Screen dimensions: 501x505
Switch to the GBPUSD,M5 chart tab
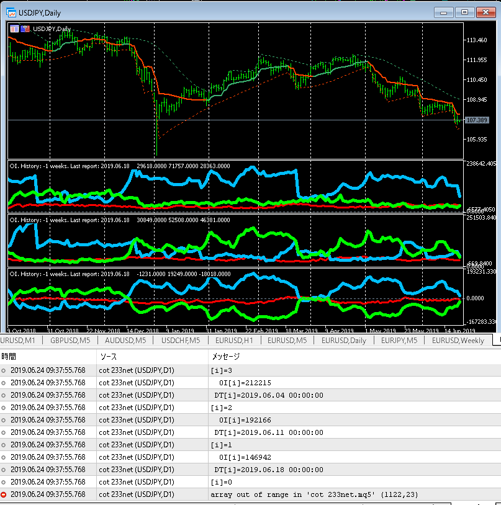point(70,340)
